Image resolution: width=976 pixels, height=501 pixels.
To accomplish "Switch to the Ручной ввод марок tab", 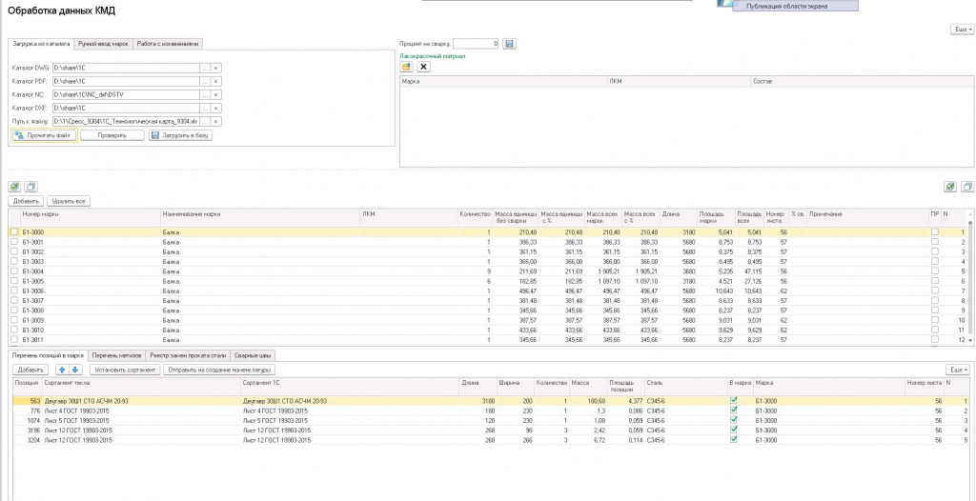I will point(103,44).
